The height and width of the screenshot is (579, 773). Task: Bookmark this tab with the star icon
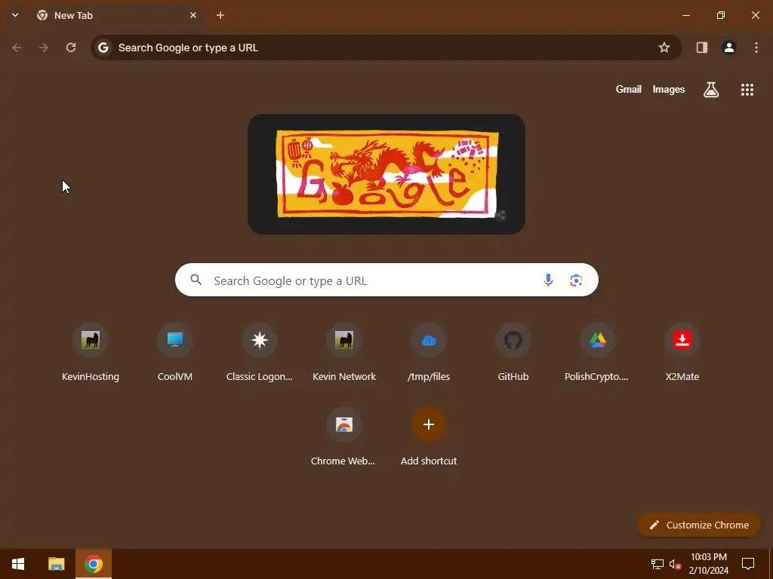coord(664,47)
